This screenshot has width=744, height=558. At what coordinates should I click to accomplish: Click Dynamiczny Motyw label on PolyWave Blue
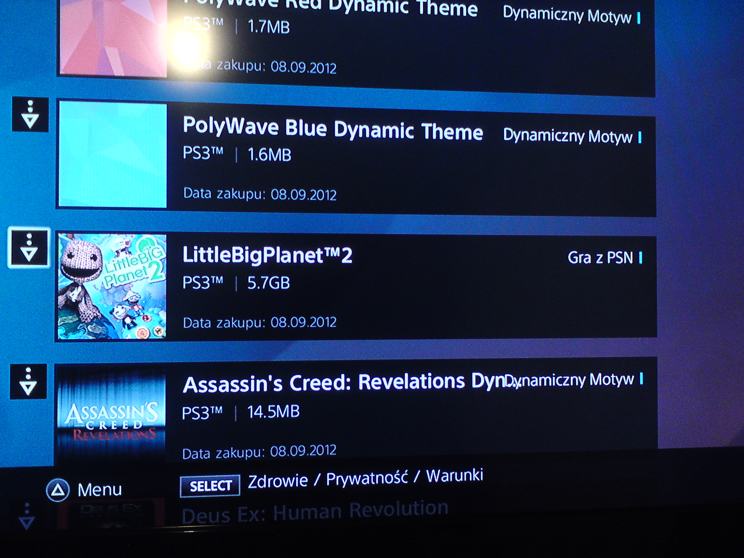tap(567, 136)
